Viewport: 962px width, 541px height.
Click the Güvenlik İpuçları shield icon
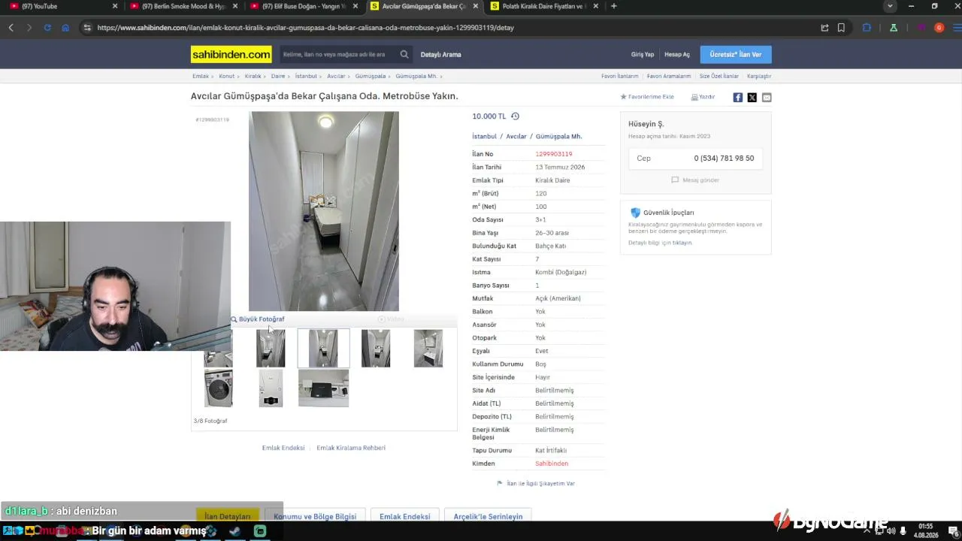635,213
